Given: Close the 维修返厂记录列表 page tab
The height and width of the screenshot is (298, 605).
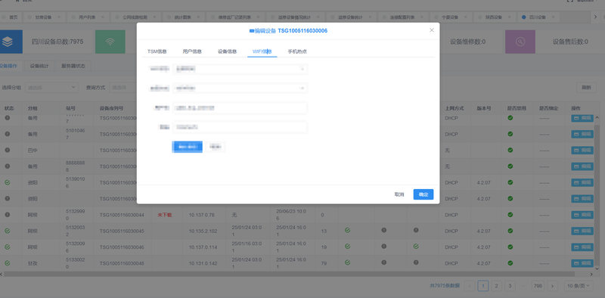Looking at the screenshot, I should [258, 17].
